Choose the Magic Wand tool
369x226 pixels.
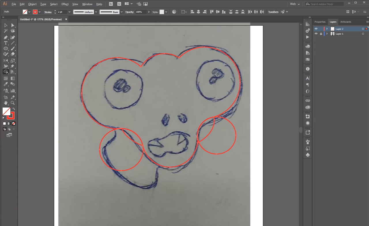click(6, 31)
